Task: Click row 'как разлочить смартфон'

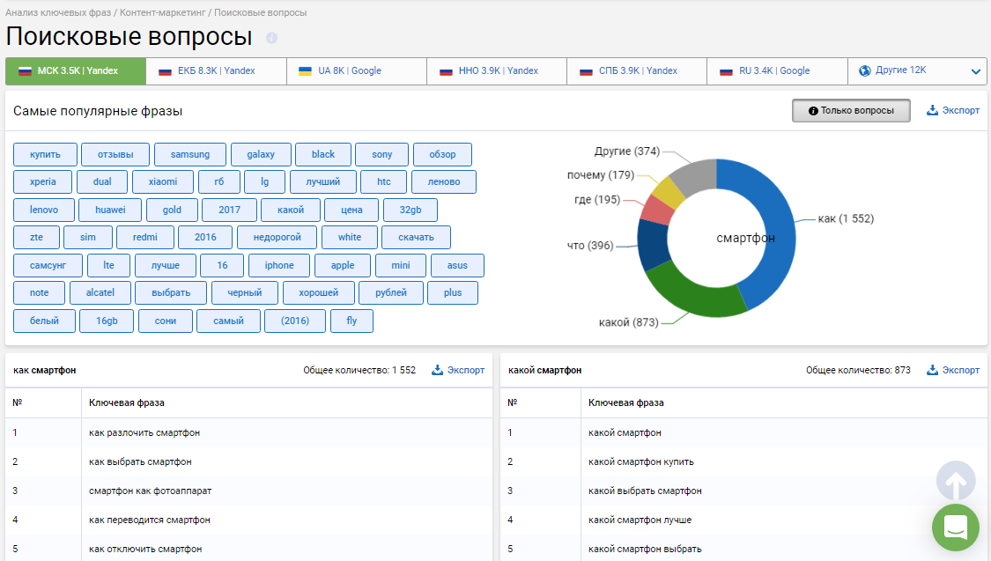Action: click(248, 432)
